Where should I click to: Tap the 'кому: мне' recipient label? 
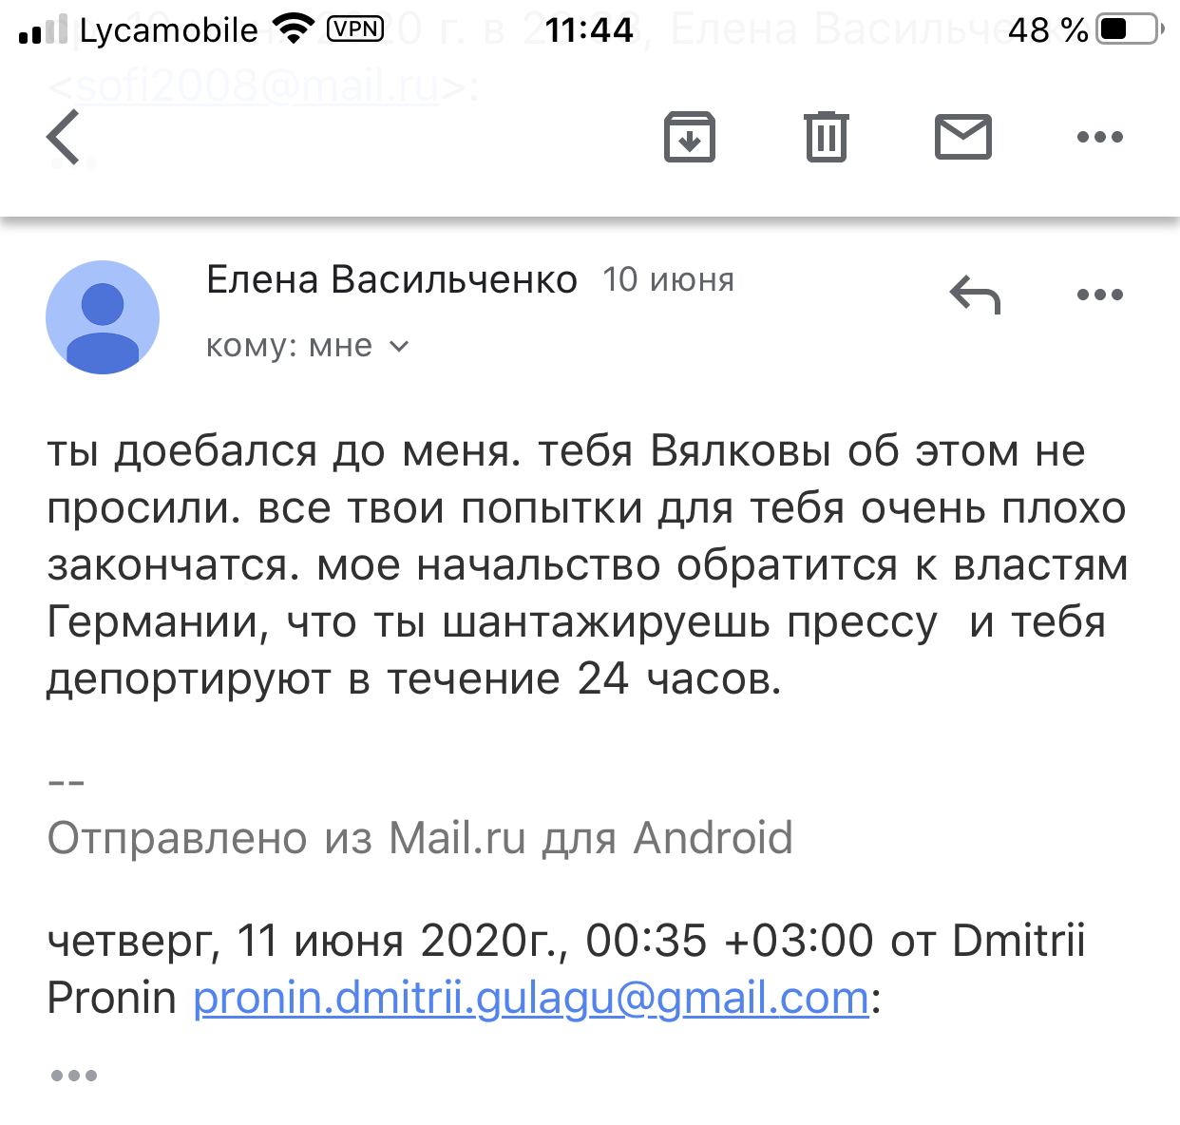[289, 346]
